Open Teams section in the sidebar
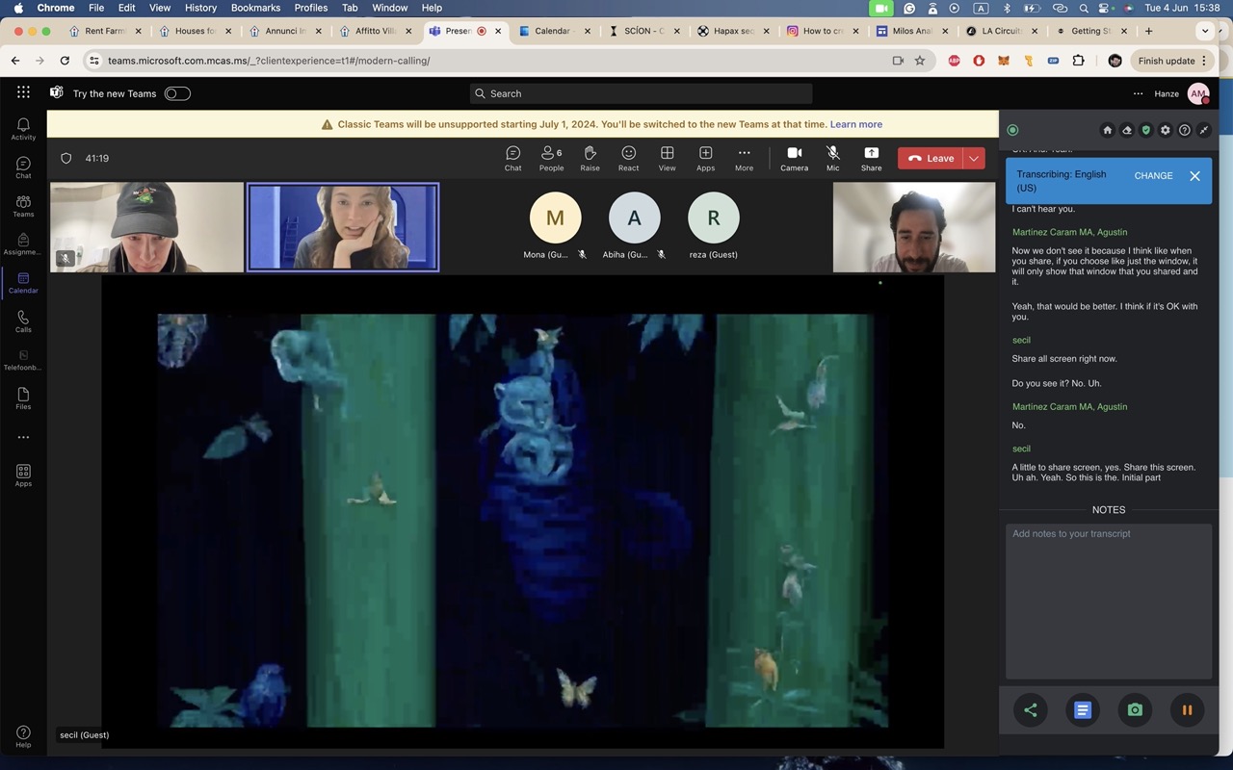Image resolution: width=1233 pixels, height=770 pixels. 23,206
